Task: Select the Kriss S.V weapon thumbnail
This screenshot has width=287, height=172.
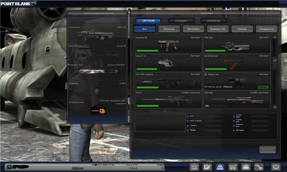Action: tap(169, 63)
